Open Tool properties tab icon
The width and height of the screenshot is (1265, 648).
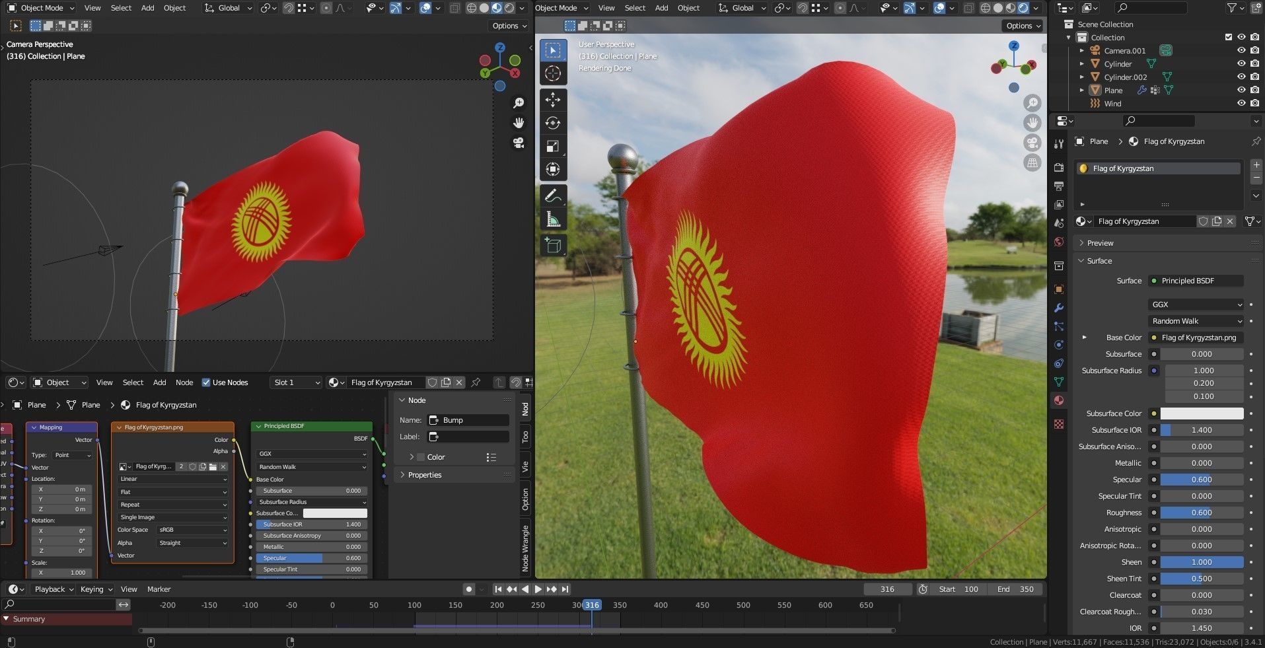click(1059, 143)
